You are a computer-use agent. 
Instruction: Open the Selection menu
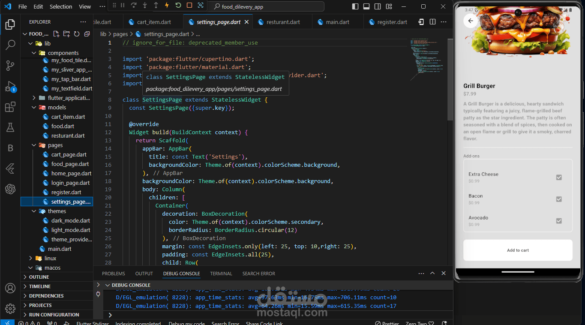pos(61,6)
